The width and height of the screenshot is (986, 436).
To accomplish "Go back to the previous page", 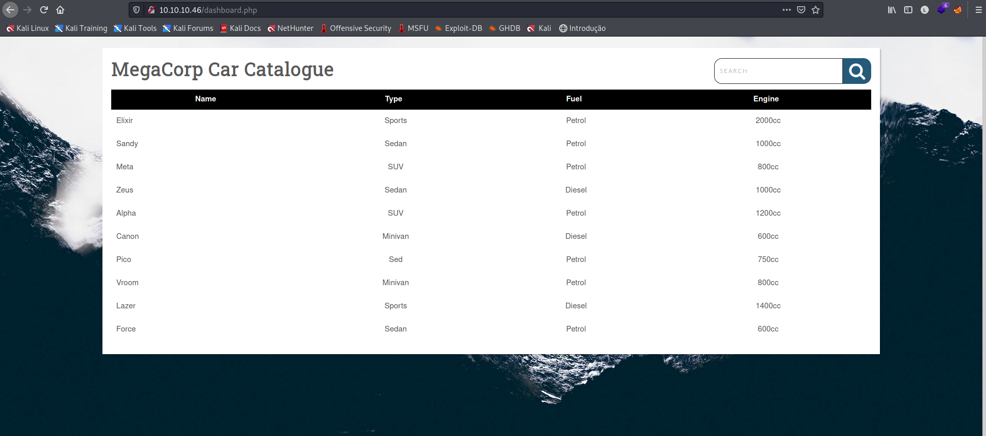I will tap(10, 10).
